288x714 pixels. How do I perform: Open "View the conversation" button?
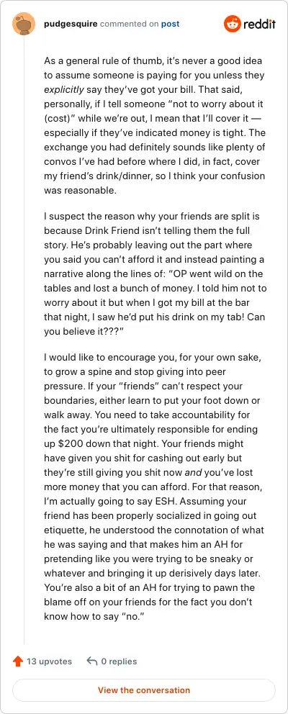(144, 690)
